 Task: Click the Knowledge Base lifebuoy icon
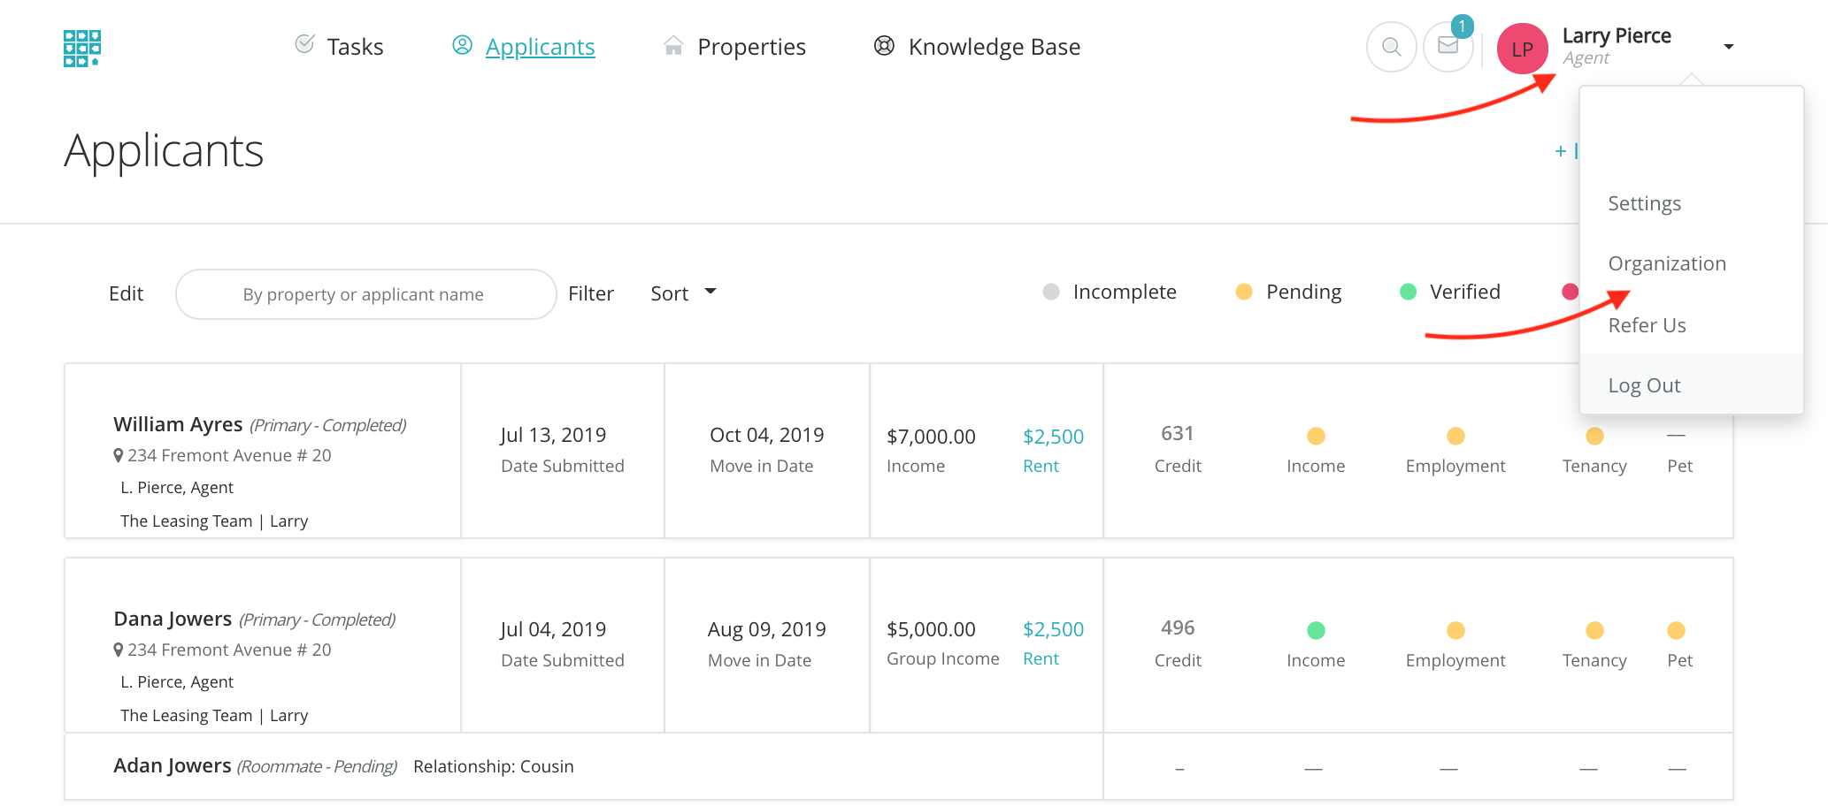point(883,46)
